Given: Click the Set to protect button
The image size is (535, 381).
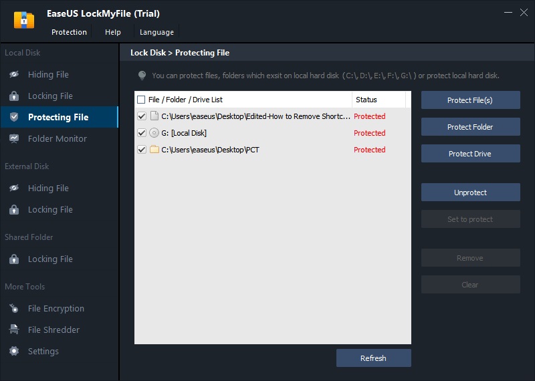Looking at the screenshot, I should click(x=471, y=219).
